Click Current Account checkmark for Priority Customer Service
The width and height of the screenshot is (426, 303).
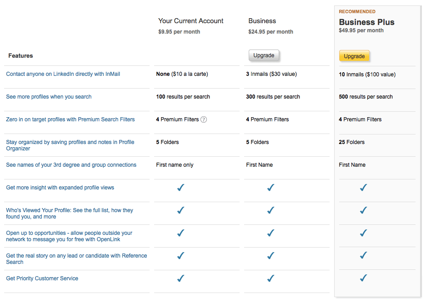tap(180, 278)
